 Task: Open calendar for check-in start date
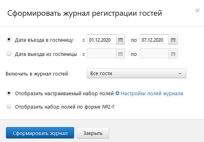coord(120,39)
